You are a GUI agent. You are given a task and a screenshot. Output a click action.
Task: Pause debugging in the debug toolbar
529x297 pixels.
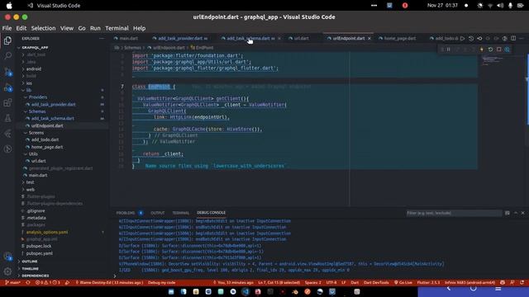[448, 49]
